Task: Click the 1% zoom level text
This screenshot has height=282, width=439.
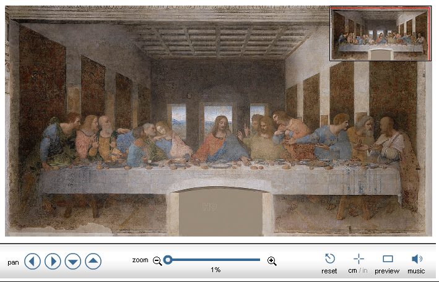Action: coord(215,270)
